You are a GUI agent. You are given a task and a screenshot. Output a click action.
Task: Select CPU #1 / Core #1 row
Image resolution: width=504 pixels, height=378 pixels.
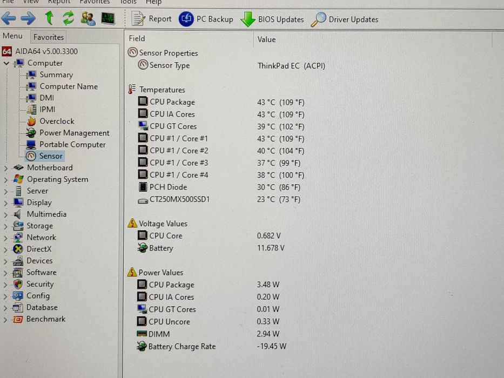coord(221,139)
